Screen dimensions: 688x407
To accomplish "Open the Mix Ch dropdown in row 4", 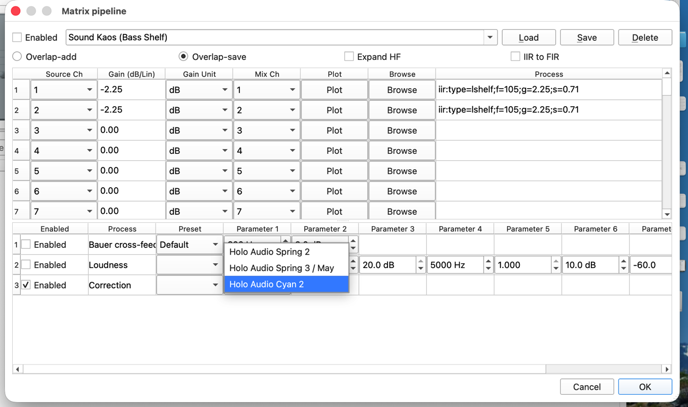I will [x=292, y=151].
